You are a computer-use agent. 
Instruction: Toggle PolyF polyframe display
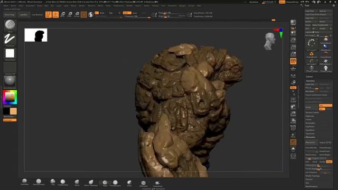293,128
